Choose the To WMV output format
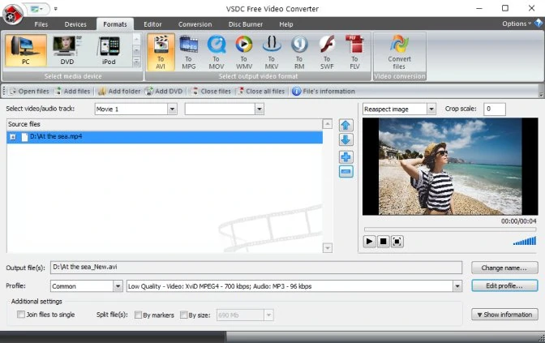Viewport: 545px width, 343px height. pyautogui.click(x=243, y=52)
